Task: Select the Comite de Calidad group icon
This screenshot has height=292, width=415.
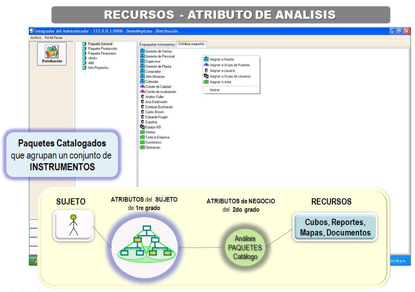Action: [x=142, y=87]
